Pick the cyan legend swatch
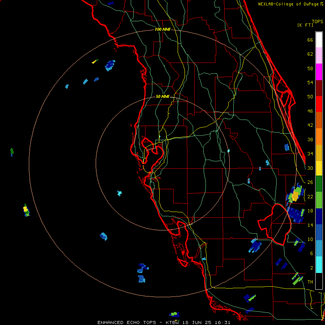The height and width of the screenshot is (325, 325). pos(319,265)
